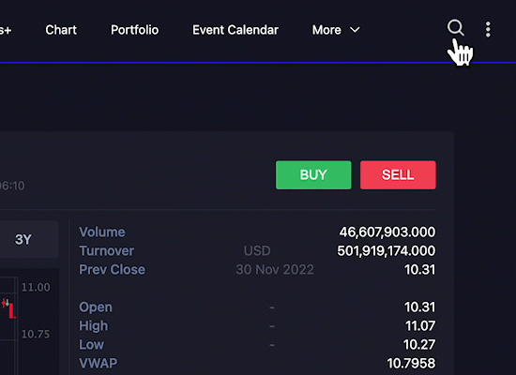Image resolution: width=516 pixels, height=375 pixels.
Task: Click the VWAP value 10.7958
Action: click(411, 364)
